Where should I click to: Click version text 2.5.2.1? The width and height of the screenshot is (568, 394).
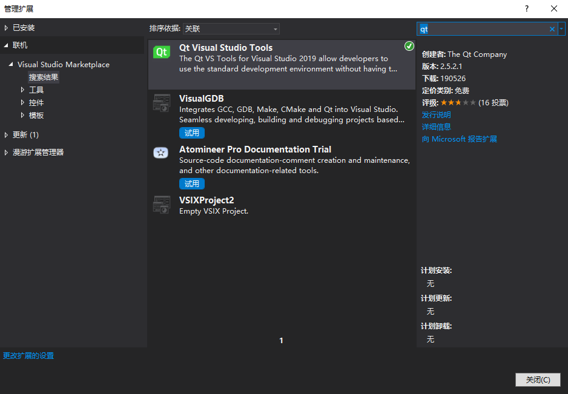tap(451, 66)
